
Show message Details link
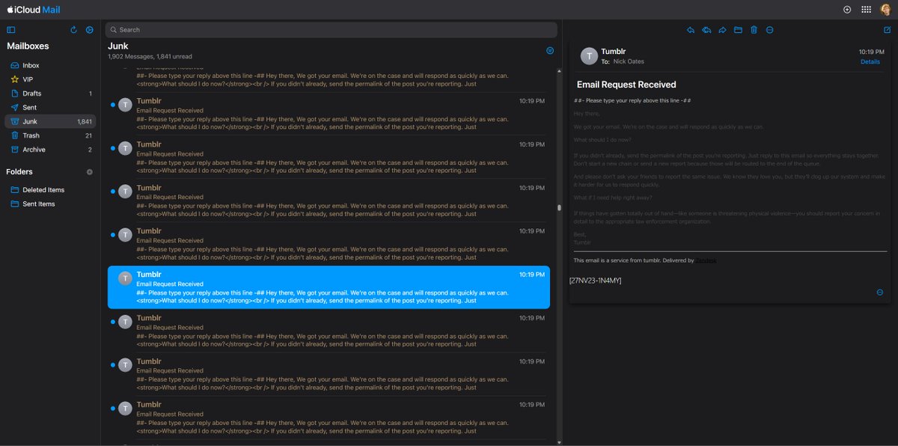(x=870, y=62)
